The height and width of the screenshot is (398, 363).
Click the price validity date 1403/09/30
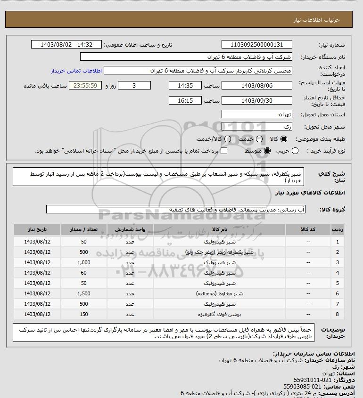click(257, 100)
